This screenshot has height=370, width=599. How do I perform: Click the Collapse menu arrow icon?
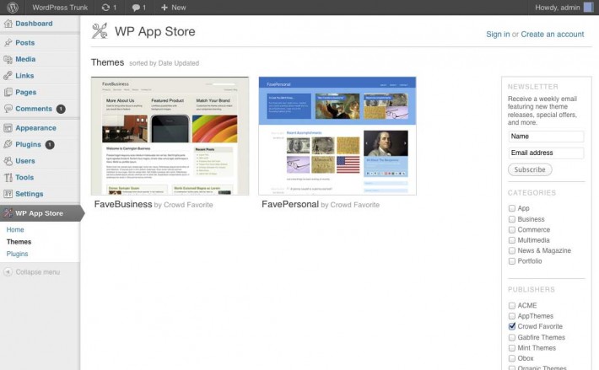pyautogui.click(x=8, y=272)
